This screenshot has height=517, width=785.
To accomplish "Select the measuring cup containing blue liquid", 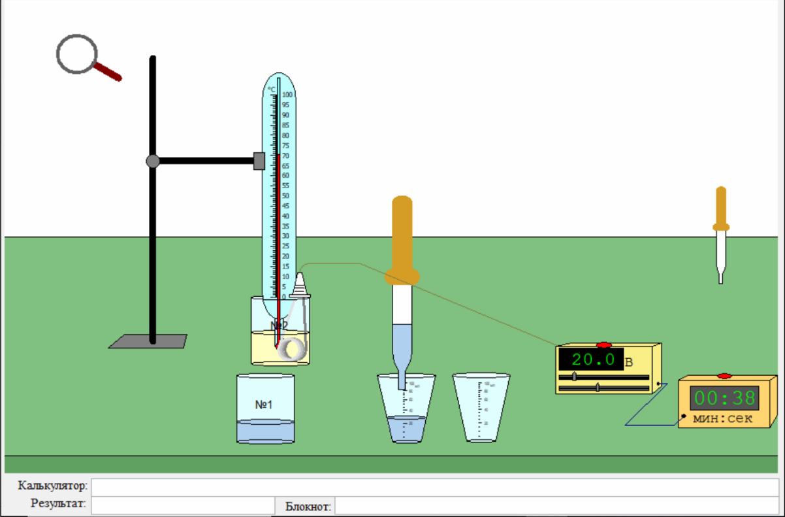I will click(406, 408).
